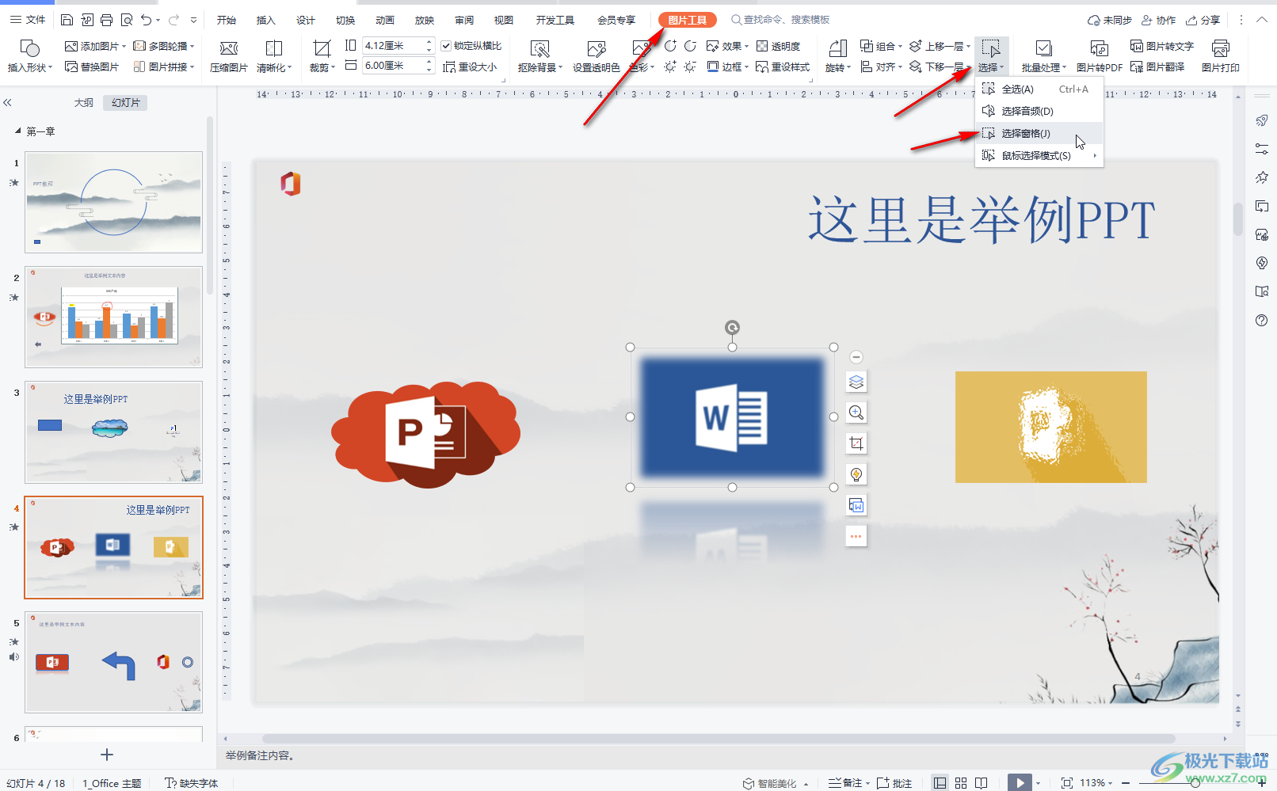Collapse the 第一章 section in slide panel
The height and width of the screenshot is (791, 1277).
(17, 131)
